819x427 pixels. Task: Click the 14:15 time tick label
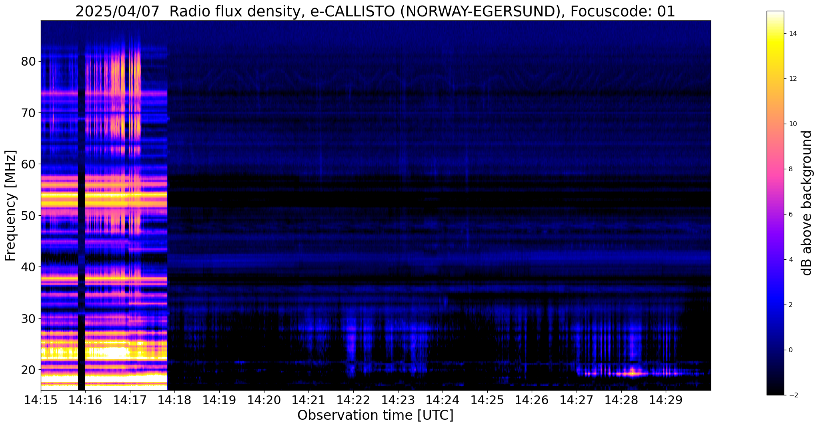tap(41, 399)
